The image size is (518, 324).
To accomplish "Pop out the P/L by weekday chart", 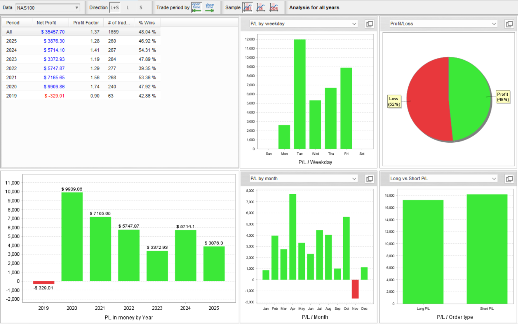I will [370, 24].
